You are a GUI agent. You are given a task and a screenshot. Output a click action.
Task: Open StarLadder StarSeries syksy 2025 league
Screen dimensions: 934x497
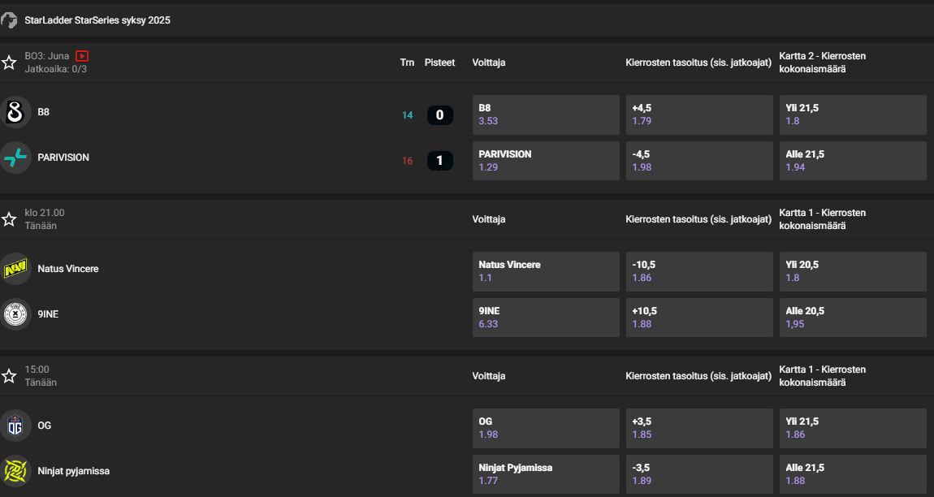(97, 20)
